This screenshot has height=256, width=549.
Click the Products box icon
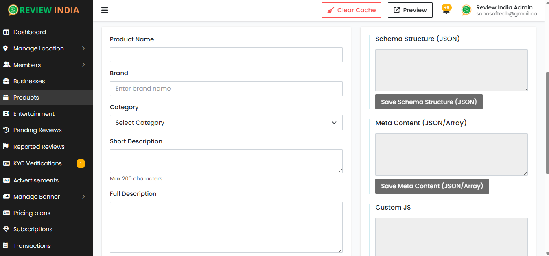point(6,98)
